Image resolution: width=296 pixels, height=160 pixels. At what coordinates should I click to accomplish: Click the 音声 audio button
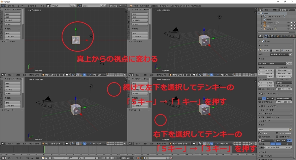click(x=286, y=50)
